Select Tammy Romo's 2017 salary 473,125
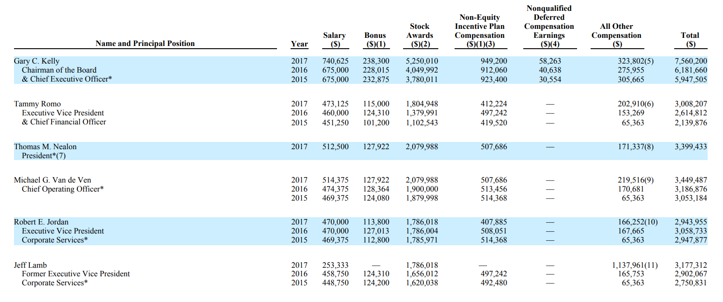Screen dimensions: 723x302 click(335, 104)
